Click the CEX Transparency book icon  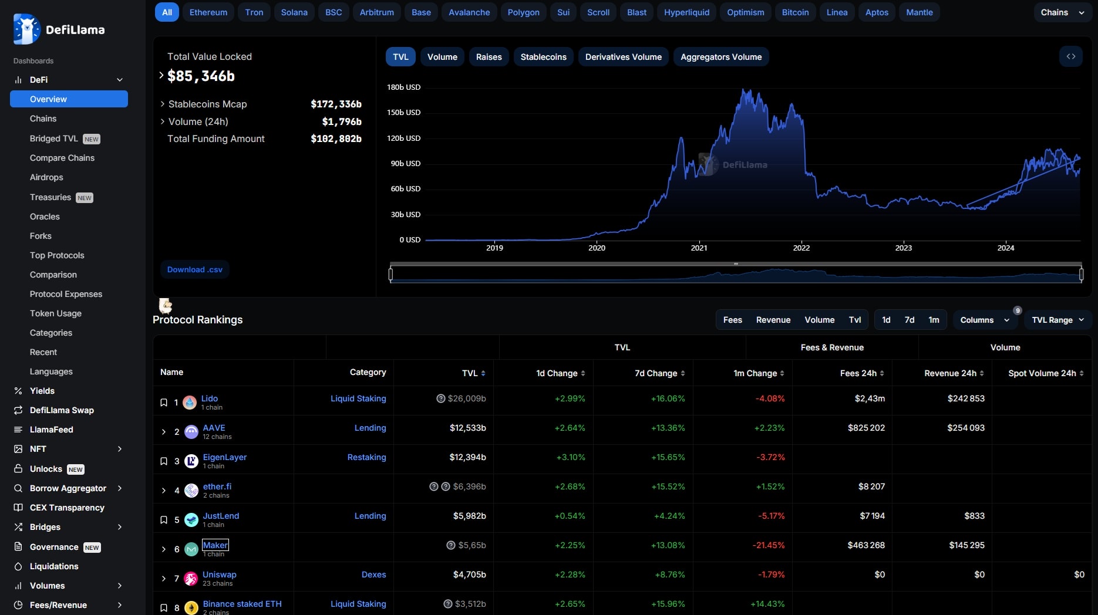click(x=18, y=508)
